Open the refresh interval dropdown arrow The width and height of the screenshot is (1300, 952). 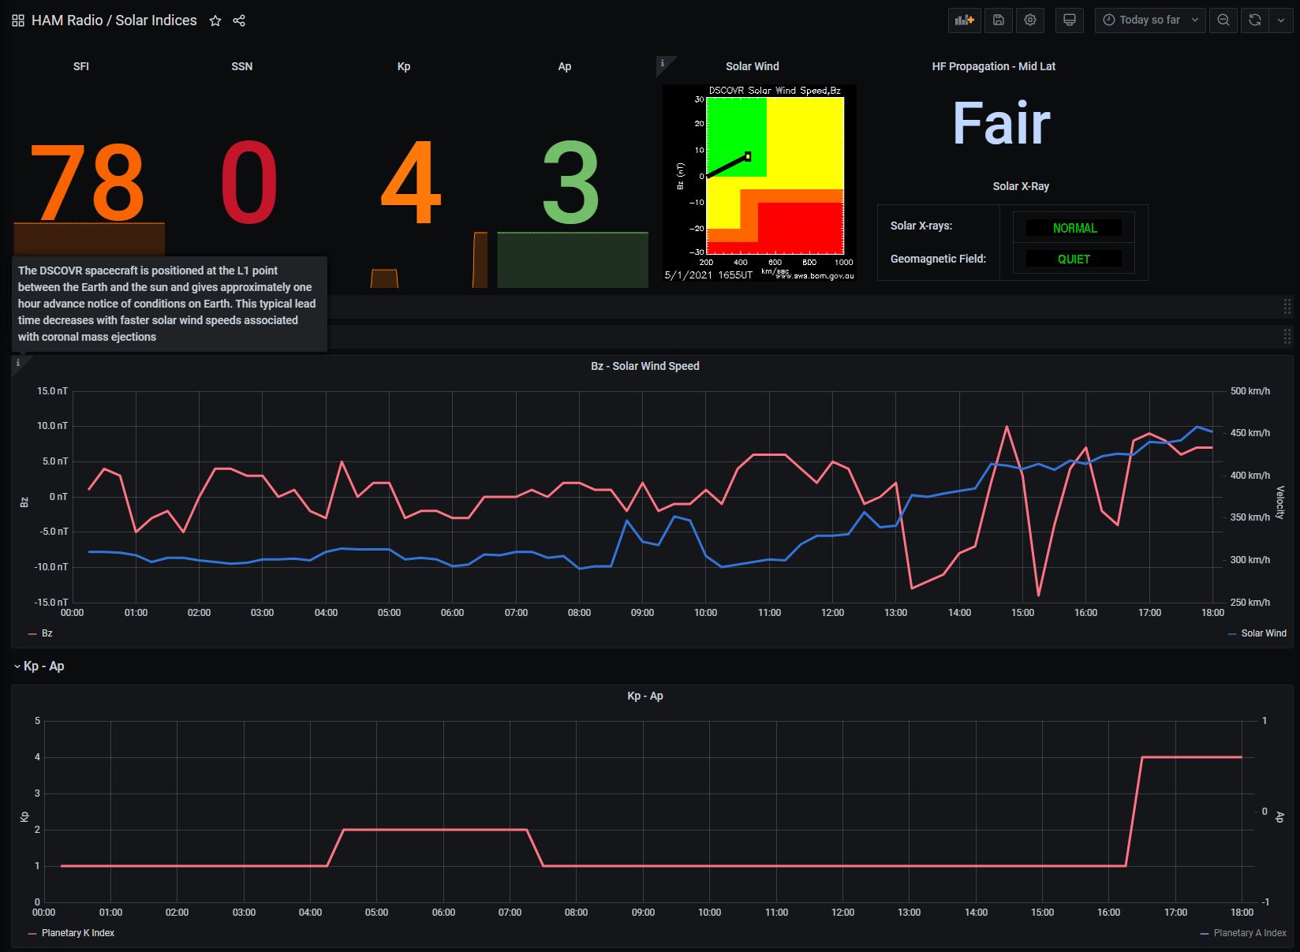[1279, 21]
